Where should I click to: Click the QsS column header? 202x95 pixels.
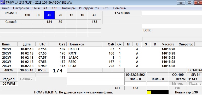(58, 44)
